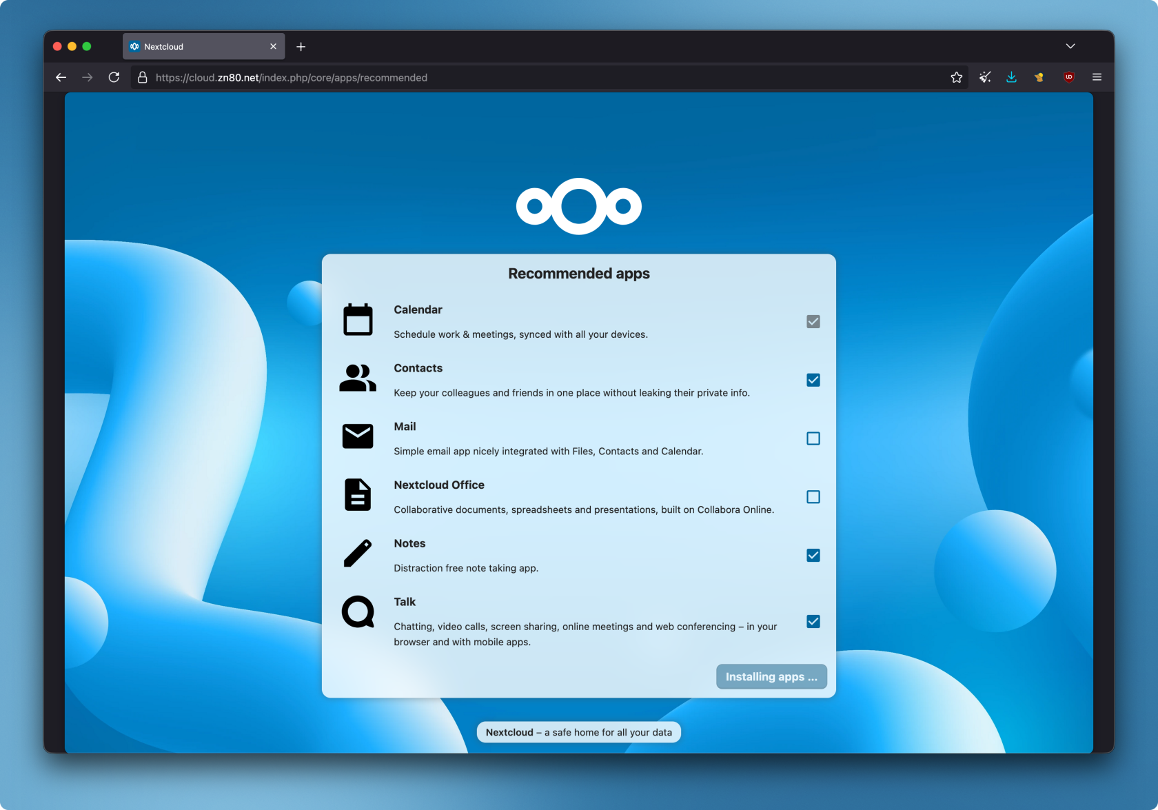Check the Nextcloud Office checkbox

813,497
